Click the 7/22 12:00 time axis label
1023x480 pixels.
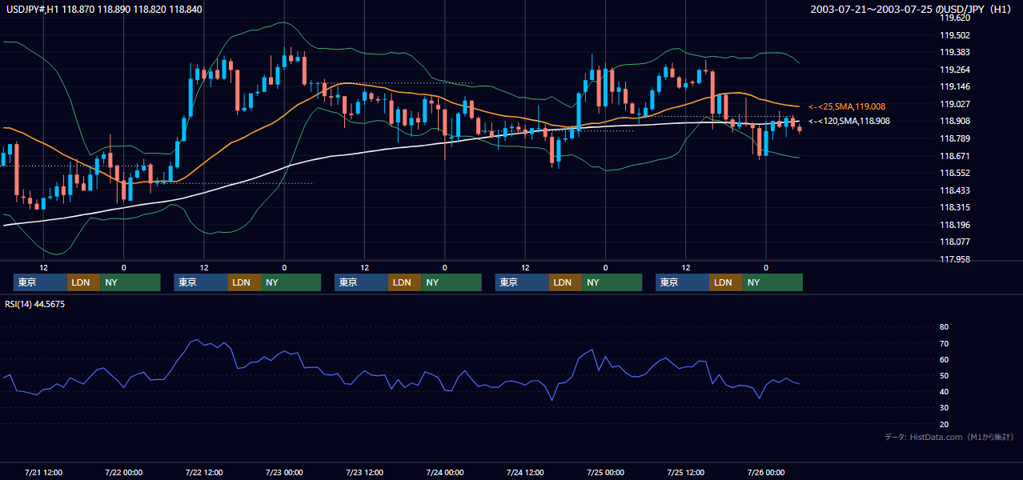(204, 472)
